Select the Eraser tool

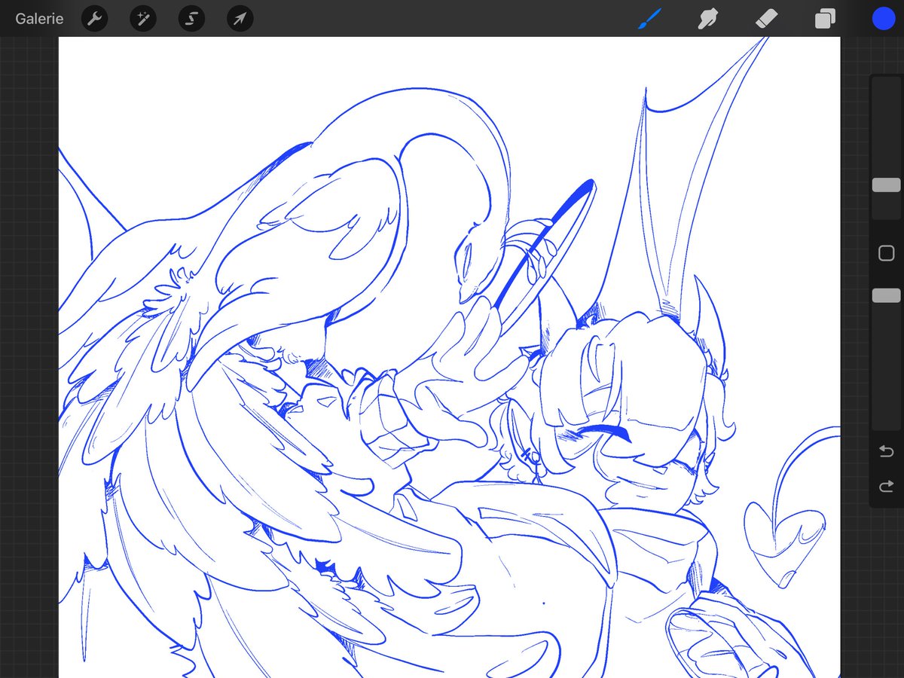pos(766,19)
